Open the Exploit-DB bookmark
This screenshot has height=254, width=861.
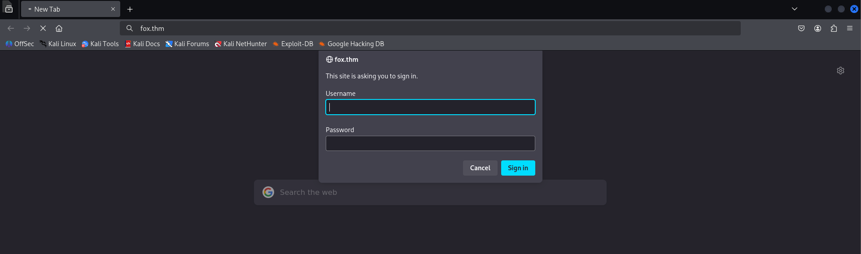coord(293,44)
